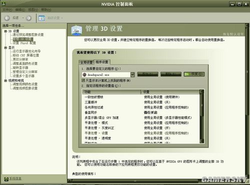Click the 系统信息 icon at bottom left

[x=6, y=179]
